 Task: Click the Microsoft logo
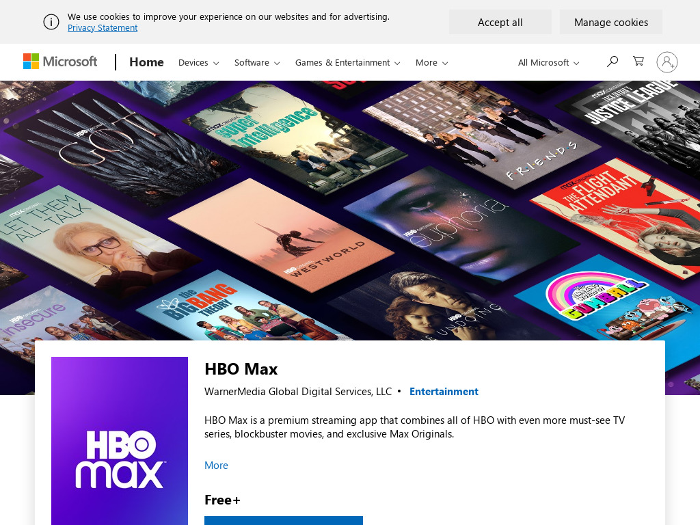[x=60, y=62]
